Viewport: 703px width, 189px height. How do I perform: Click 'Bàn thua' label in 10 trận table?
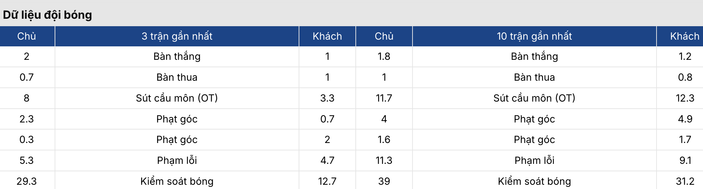(x=534, y=77)
